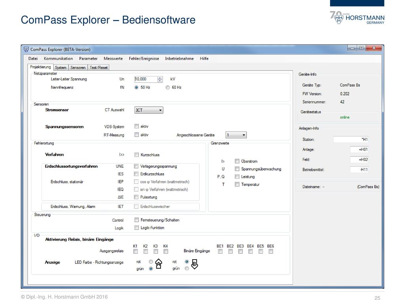Open the Messwerte menu
This screenshot has height=303, width=405.
(x=113, y=58)
